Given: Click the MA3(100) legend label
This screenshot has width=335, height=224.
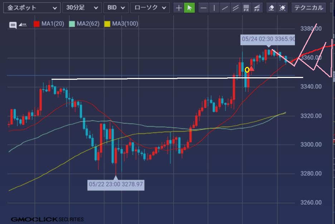Looking at the screenshot, I should coord(125,24).
